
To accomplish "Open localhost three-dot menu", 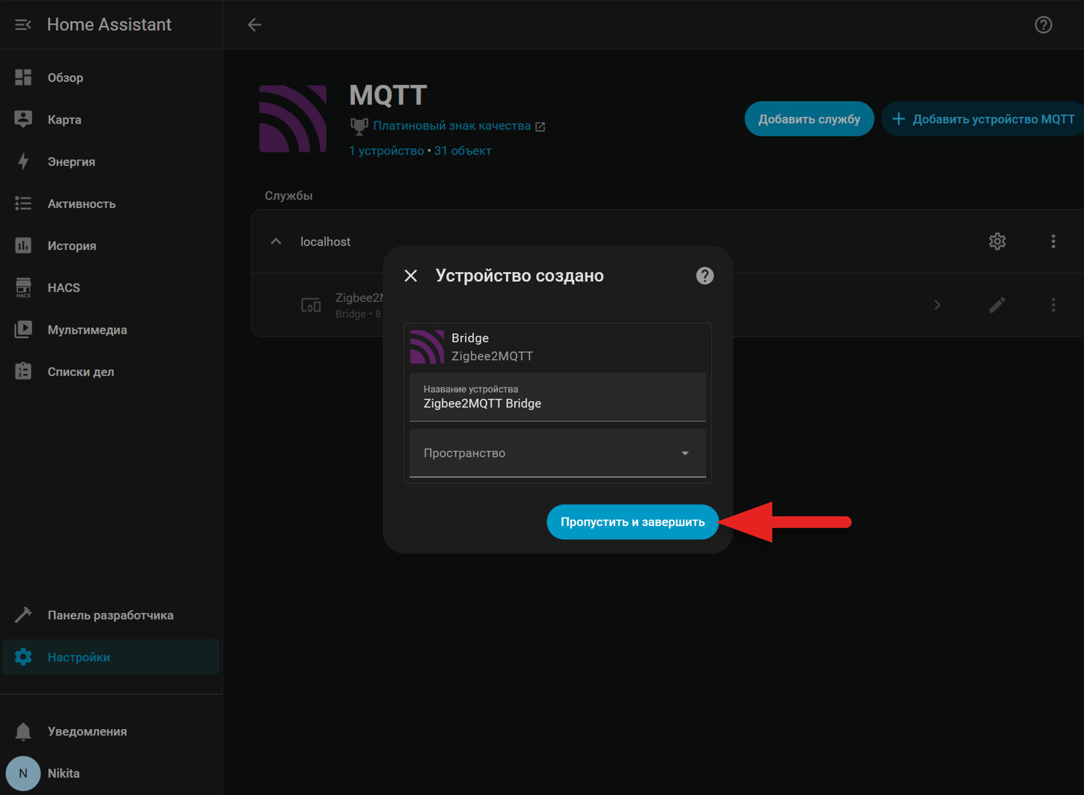I will [x=1053, y=241].
